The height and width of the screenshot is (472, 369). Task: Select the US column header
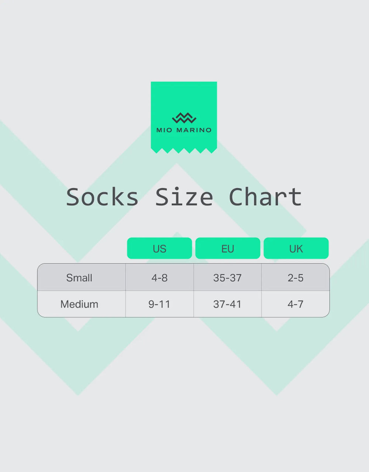159,248
